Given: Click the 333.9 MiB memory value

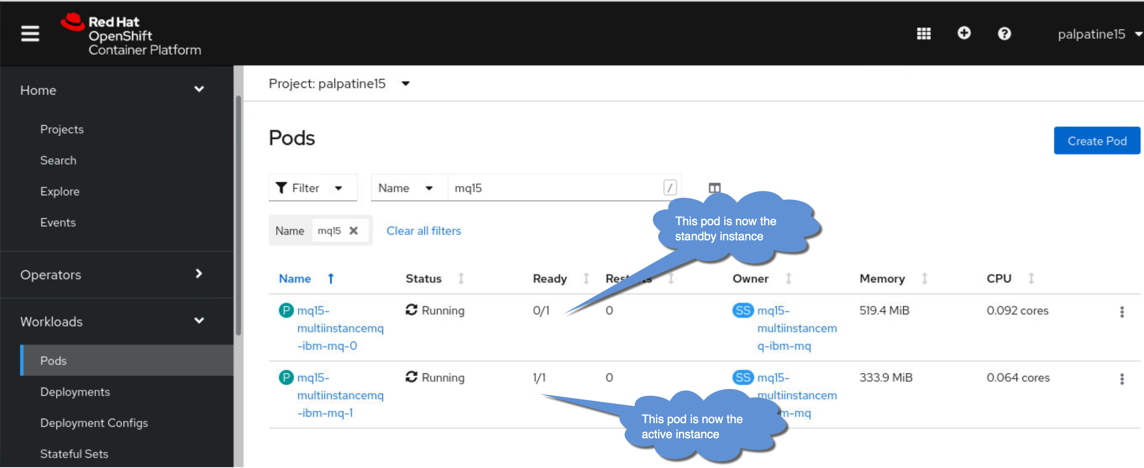Looking at the screenshot, I should 886,377.
